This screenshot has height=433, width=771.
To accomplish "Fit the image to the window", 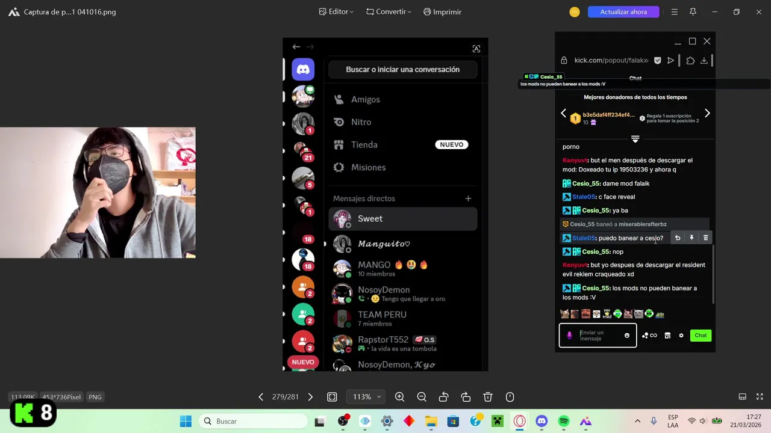I will 332,397.
